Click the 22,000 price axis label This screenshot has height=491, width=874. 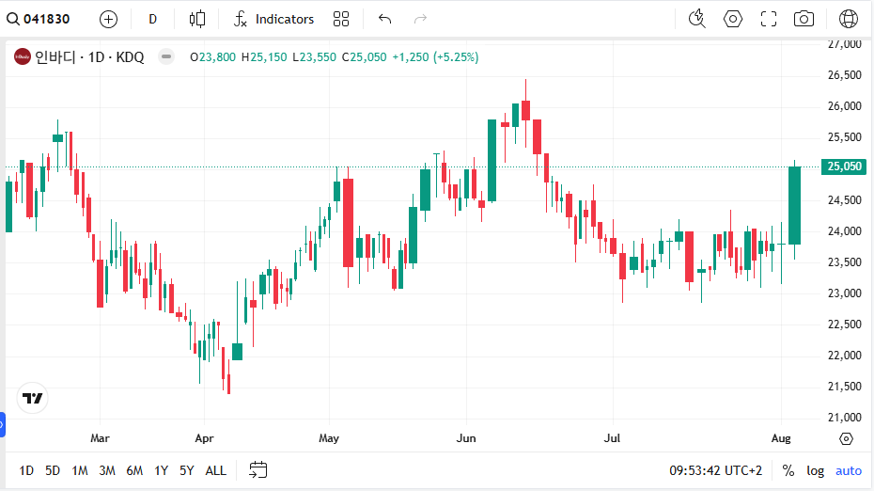coord(845,356)
